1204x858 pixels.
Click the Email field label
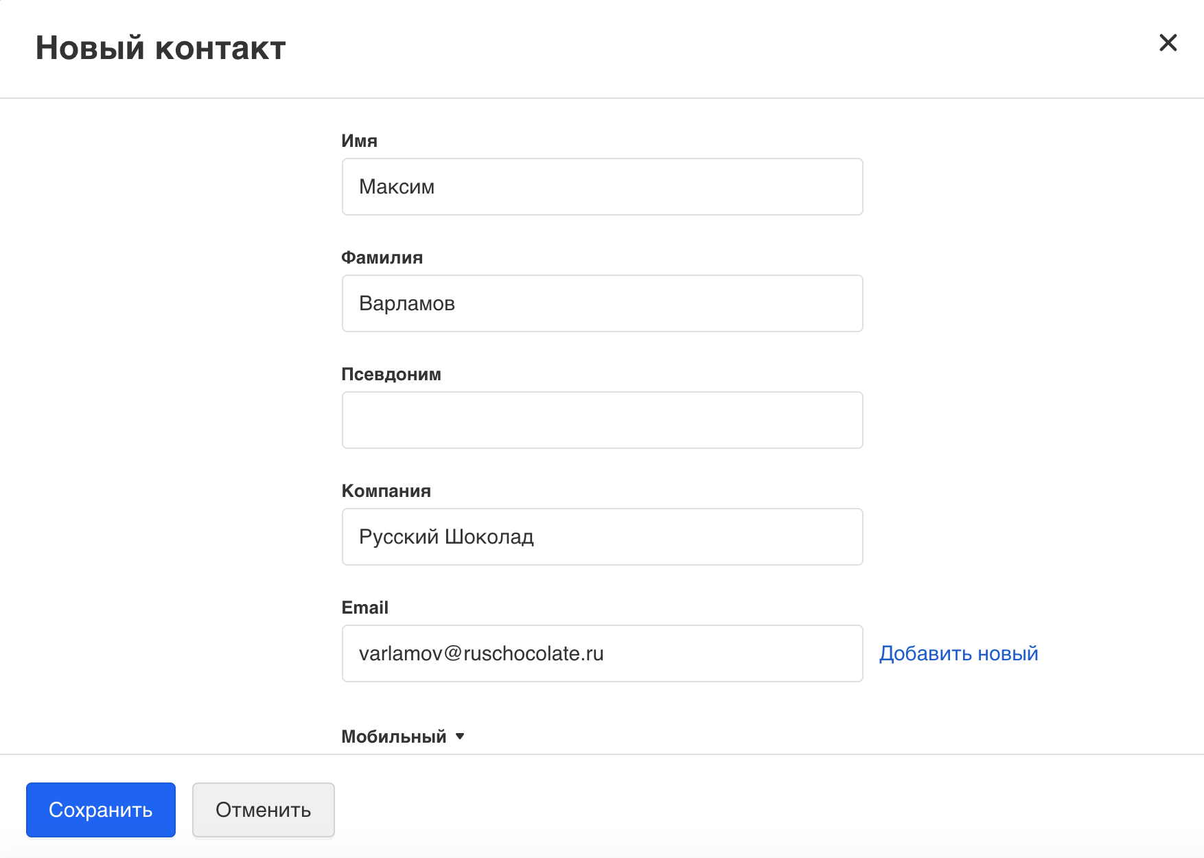click(364, 607)
